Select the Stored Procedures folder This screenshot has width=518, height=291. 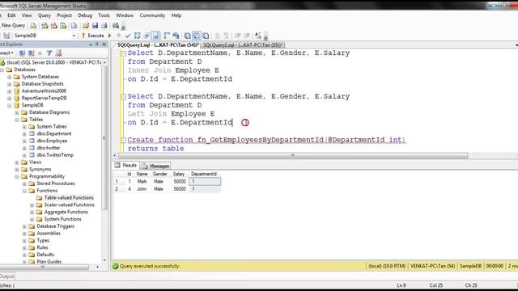click(56, 183)
